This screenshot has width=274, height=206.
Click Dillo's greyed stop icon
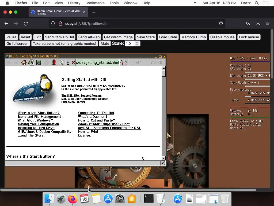46,62
